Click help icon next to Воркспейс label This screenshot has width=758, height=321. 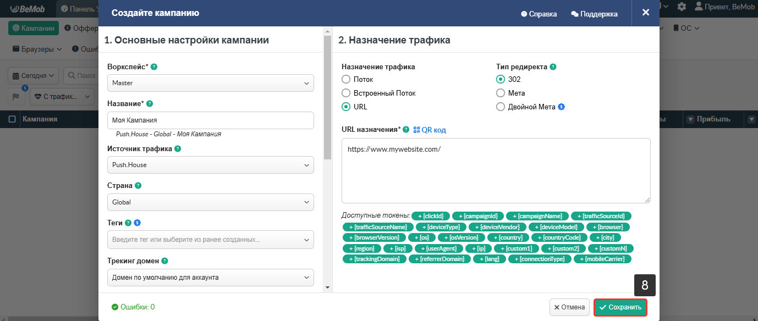[x=154, y=67]
